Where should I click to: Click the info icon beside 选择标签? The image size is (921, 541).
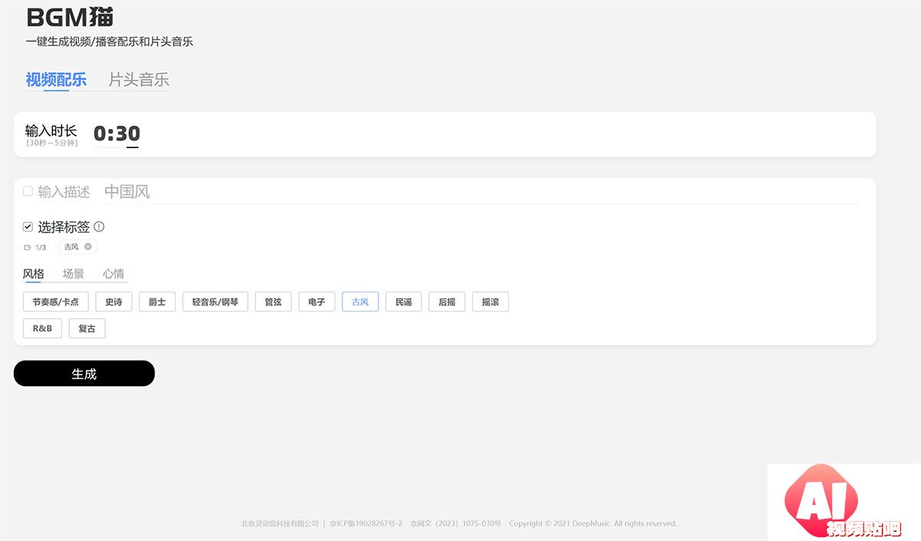click(99, 227)
